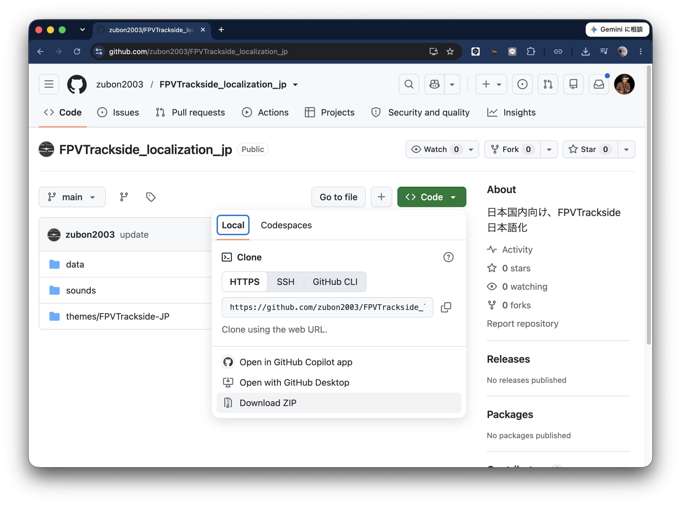View branches icon next to main
This screenshot has height=505, width=681.
(124, 197)
